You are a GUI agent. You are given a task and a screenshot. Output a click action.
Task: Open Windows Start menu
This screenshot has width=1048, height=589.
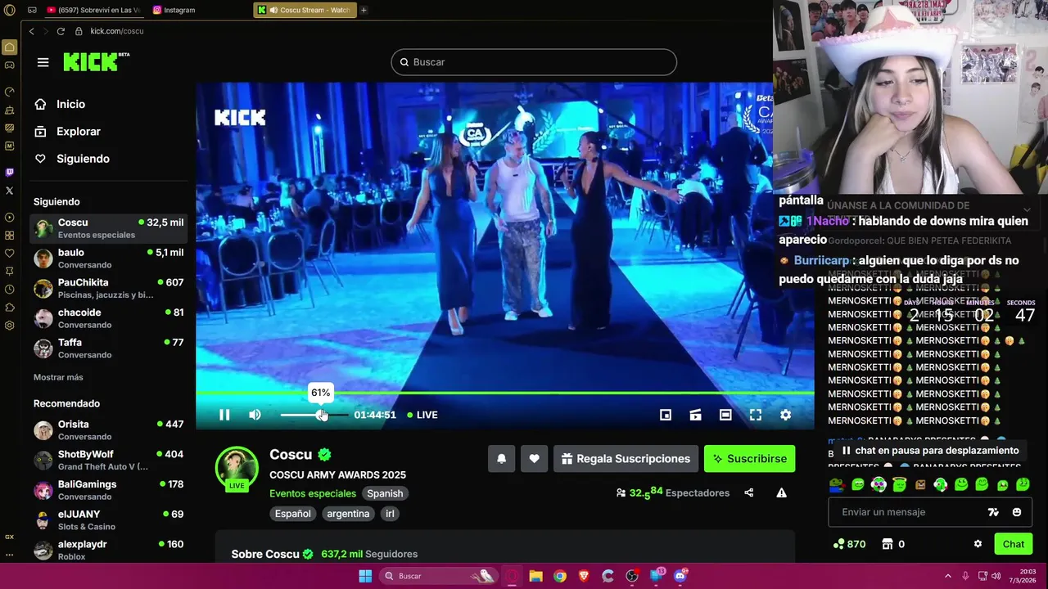(365, 576)
